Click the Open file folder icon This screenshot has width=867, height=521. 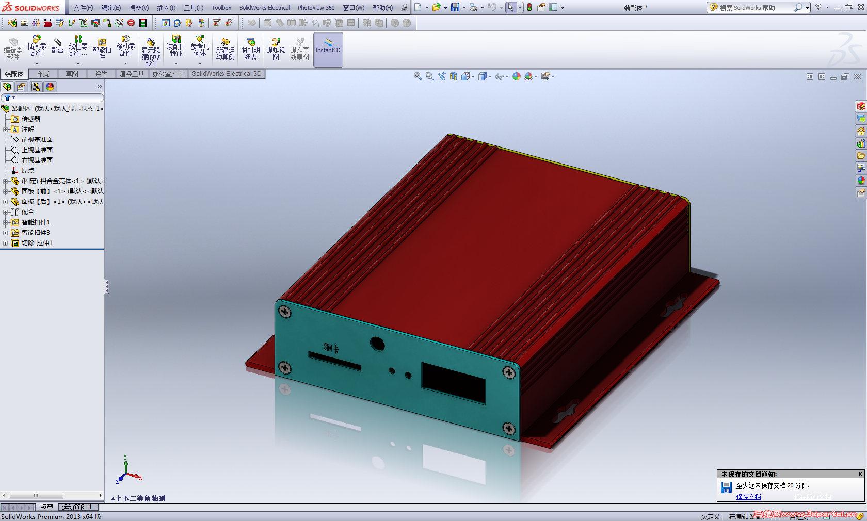coord(437,7)
